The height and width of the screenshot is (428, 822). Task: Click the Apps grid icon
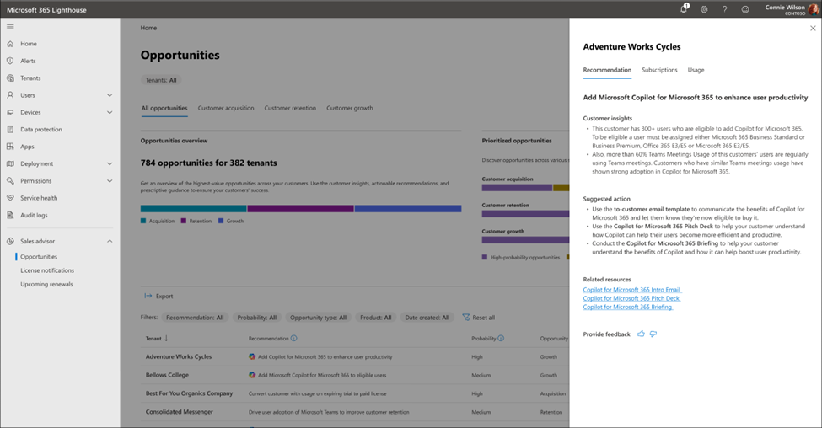tap(10, 147)
